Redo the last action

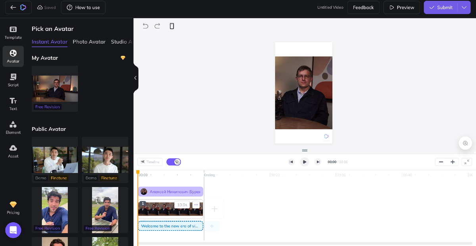pyautogui.click(x=157, y=26)
